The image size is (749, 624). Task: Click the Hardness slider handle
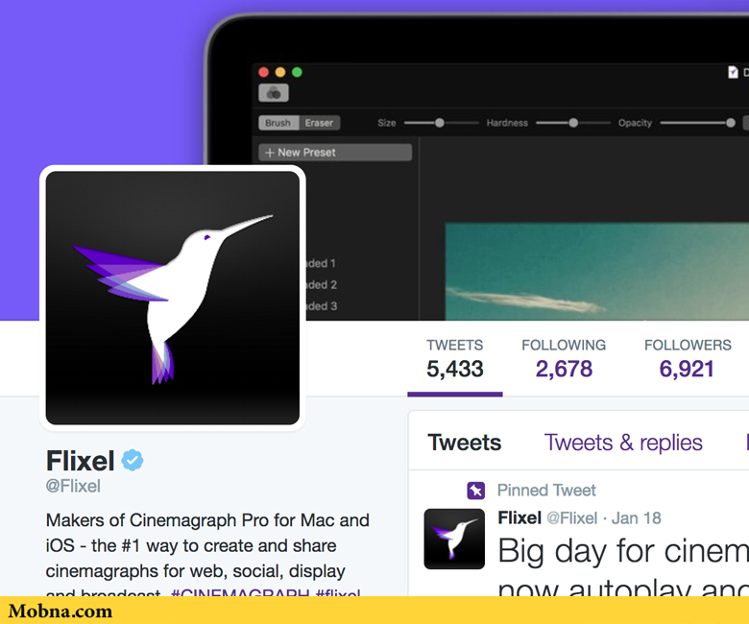coord(573,123)
